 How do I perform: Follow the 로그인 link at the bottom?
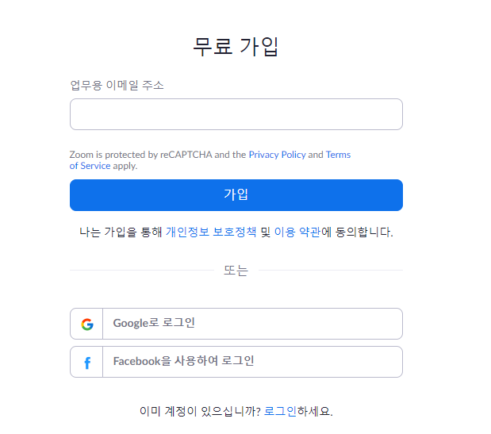click(280, 411)
